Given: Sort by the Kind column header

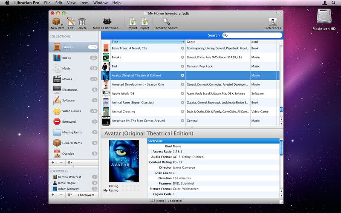Looking at the screenshot, I should tap(263, 42).
